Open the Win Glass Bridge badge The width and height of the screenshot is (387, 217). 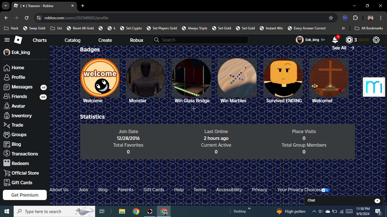pos(191,78)
